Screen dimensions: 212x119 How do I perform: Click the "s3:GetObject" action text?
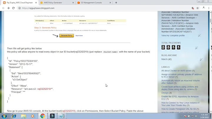tap(20, 80)
